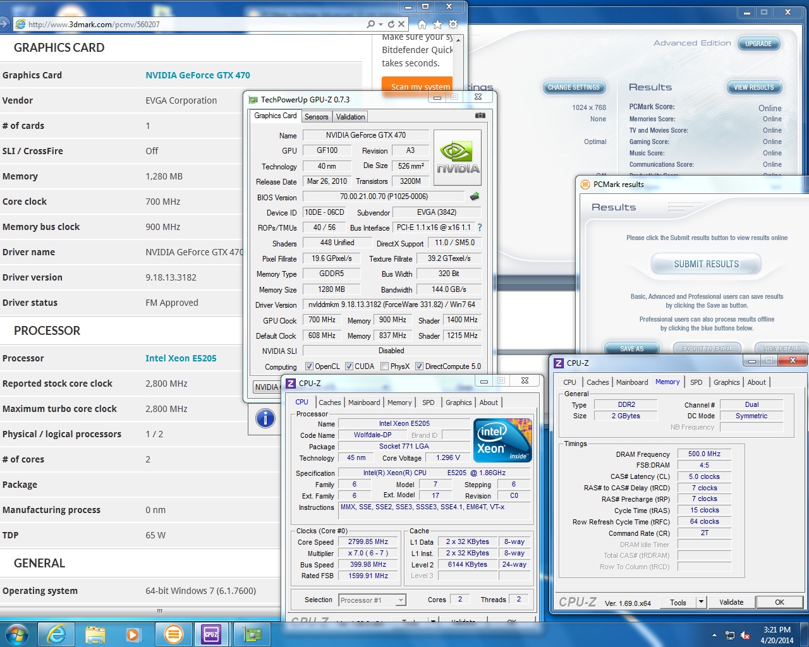
Task: Open the Processor #1 selection dropdown
Action: [x=372, y=600]
